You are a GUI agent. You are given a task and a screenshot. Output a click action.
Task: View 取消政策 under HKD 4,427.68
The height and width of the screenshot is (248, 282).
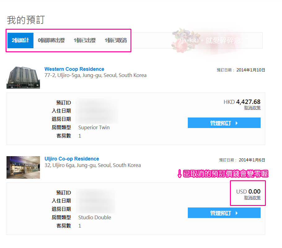tap(252, 108)
